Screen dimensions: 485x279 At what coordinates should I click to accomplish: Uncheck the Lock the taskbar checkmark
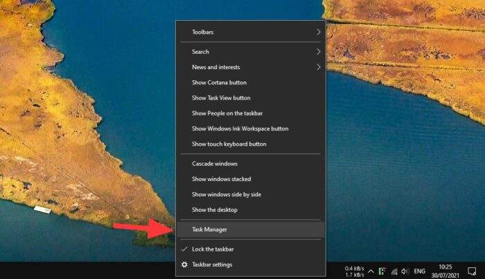coord(184,249)
